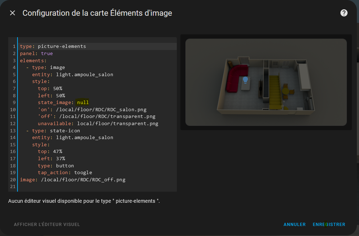This screenshot has width=359, height=236.
Task: Close the card configuration dialog
Action: [13, 13]
